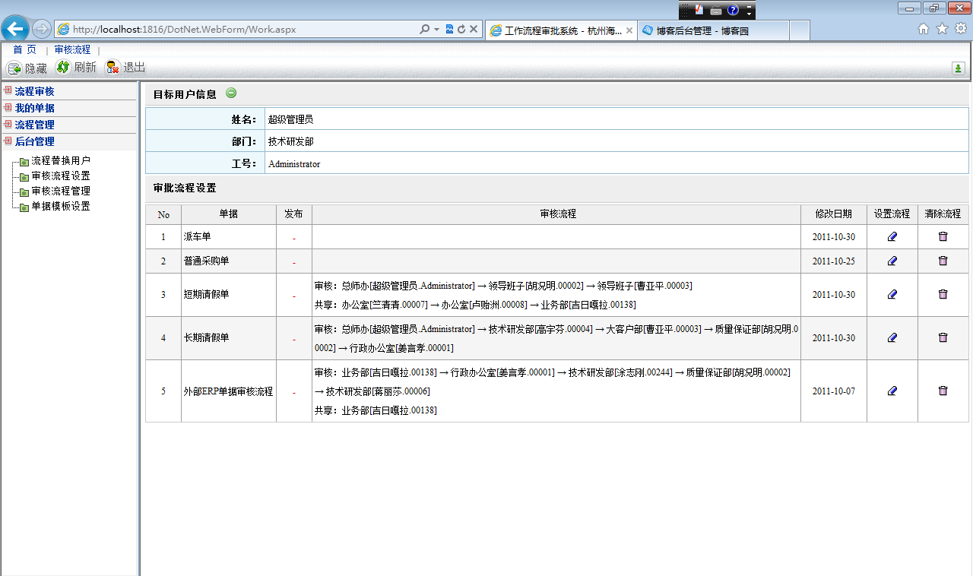Click the date 2011-10-07 cell

click(834, 391)
